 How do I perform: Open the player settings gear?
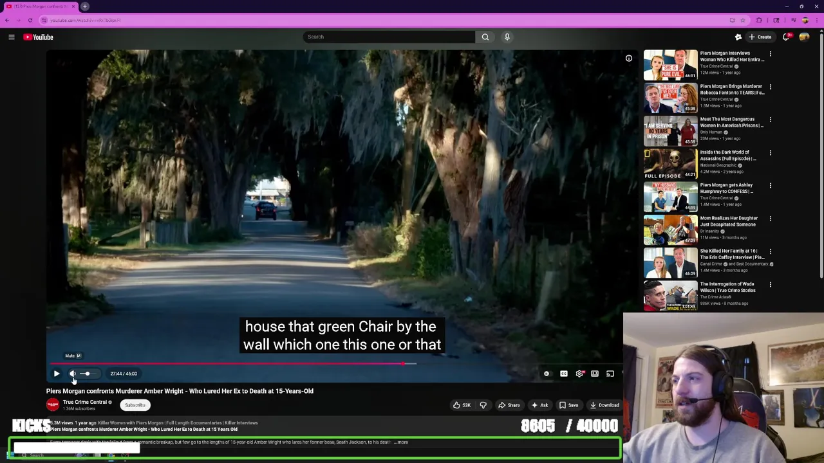pyautogui.click(x=580, y=374)
